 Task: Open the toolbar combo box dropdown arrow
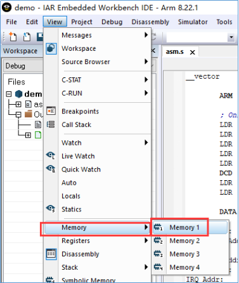[x=231, y=37]
